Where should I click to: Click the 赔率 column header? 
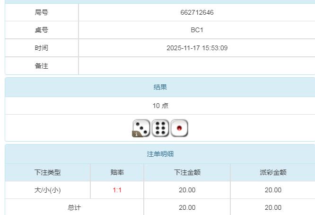coord(117,172)
